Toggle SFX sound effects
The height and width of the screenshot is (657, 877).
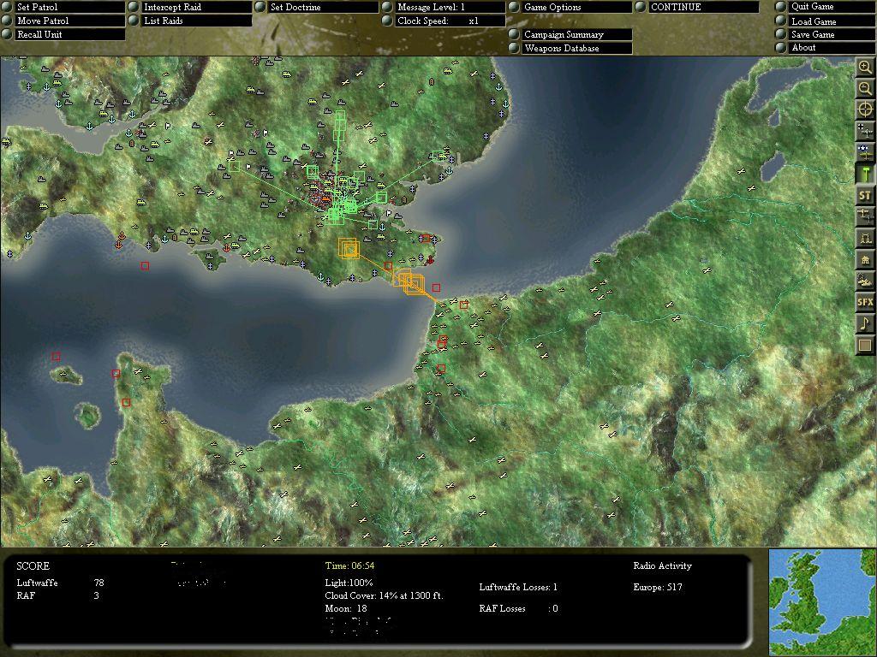coord(865,302)
